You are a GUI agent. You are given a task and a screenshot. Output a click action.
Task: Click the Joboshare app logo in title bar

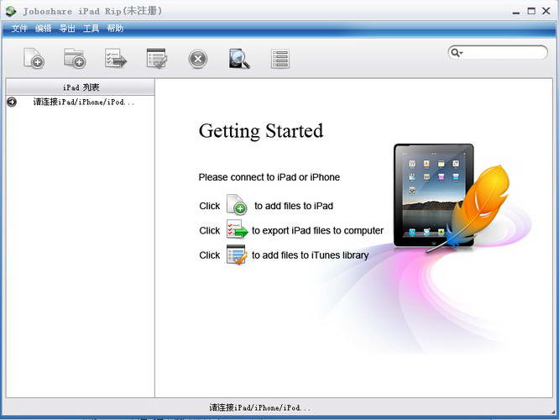click(11, 11)
